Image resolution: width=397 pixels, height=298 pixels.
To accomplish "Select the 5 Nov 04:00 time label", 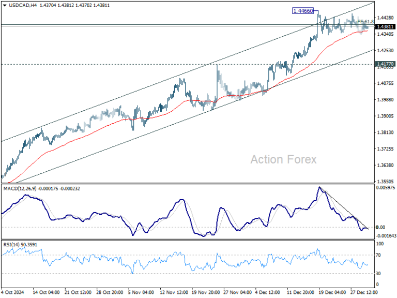I will click(142, 292).
